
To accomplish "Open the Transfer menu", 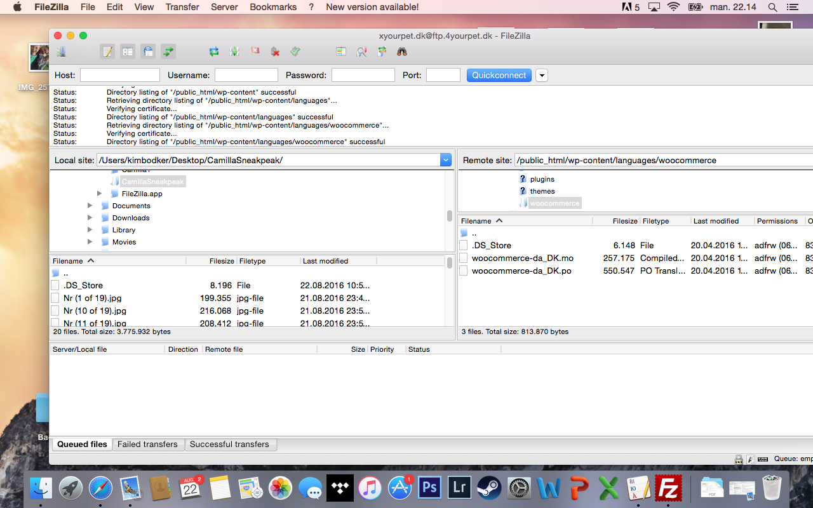I will click(182, 7).
